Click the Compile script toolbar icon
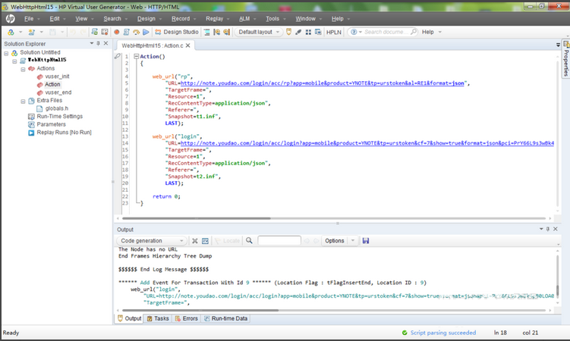The height and width of the screenshot is (341, 570). click(137, 32)
